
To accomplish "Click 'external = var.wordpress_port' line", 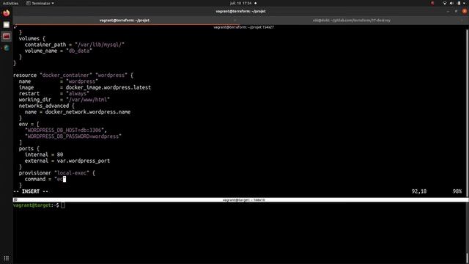I will pyautogui.click(x=67, y=161).
